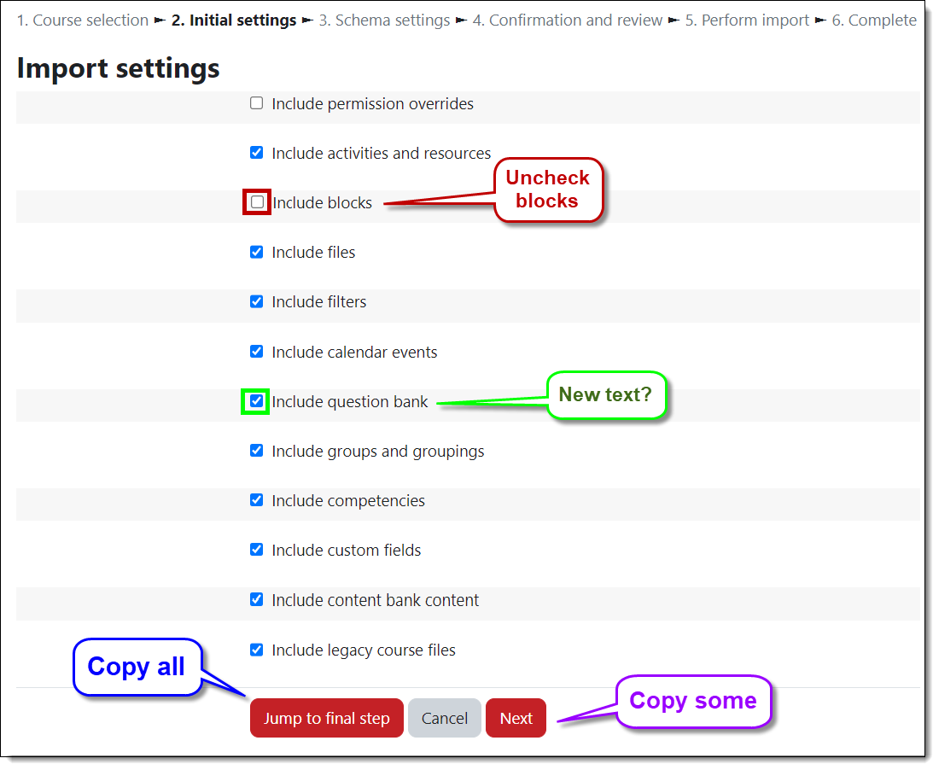Image resolution: width=933 pixels, height=764 pixels.
Task: Click the 'Include question bank' label text
Action: 350,402
